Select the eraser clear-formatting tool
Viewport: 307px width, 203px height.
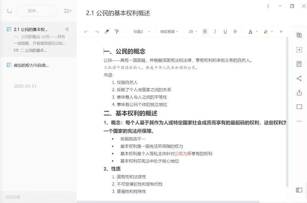tap(107, 31)
